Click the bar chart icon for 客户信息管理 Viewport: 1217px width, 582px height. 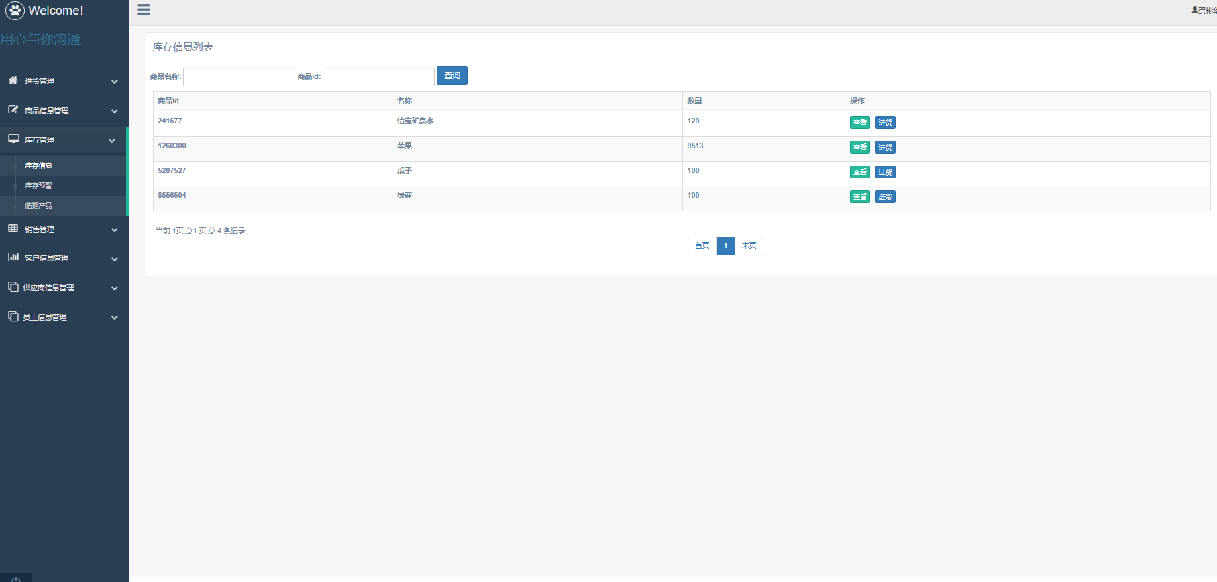click(x=13, y=257)
